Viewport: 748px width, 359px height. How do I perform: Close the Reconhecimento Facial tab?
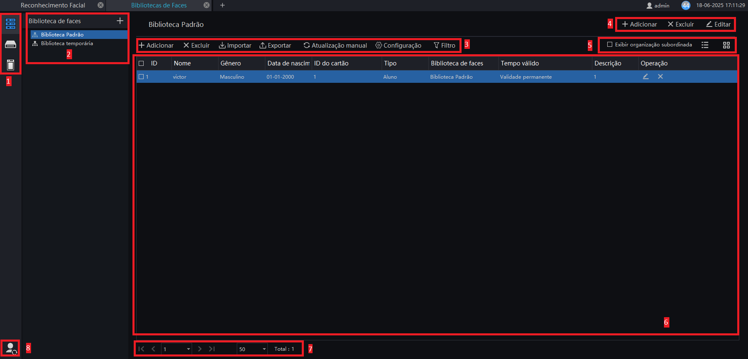pyautogui.click(x=101, y=5)
